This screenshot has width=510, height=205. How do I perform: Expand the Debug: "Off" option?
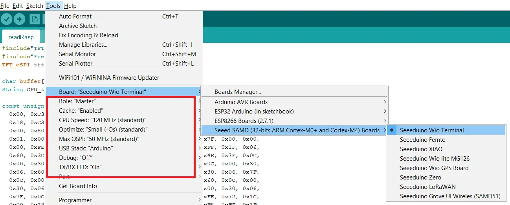coord(124,158)
